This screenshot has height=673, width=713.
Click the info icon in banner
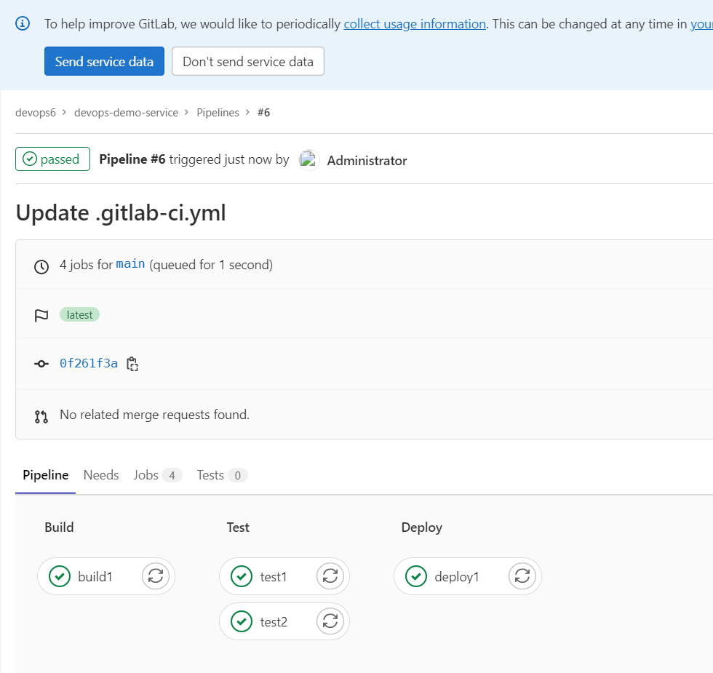coord(23,23)
